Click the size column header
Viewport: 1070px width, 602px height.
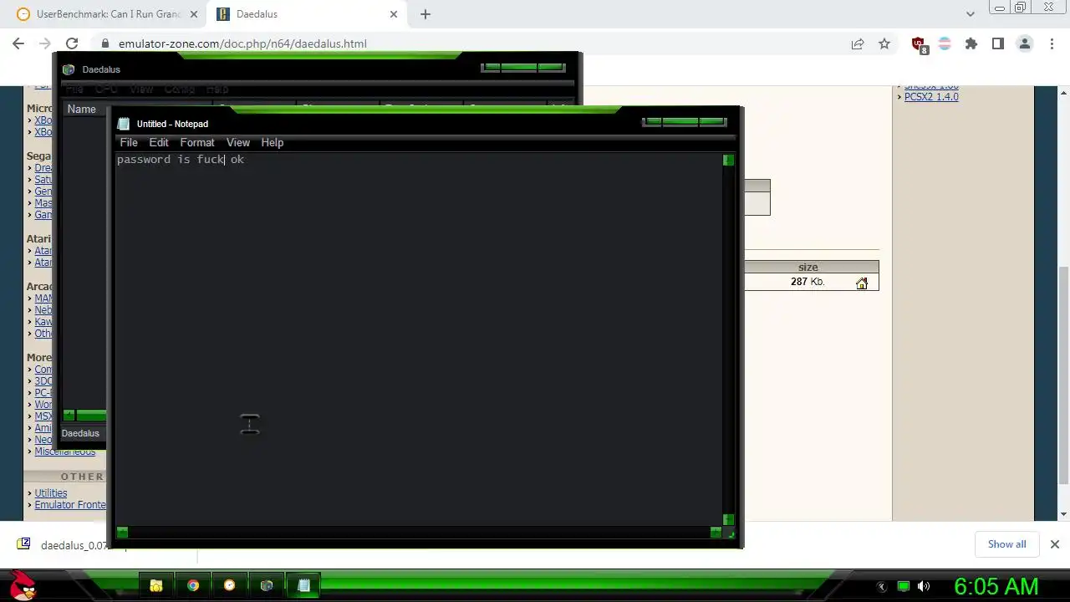[x=808, y=268]
